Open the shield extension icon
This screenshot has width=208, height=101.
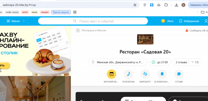[145, 5]
